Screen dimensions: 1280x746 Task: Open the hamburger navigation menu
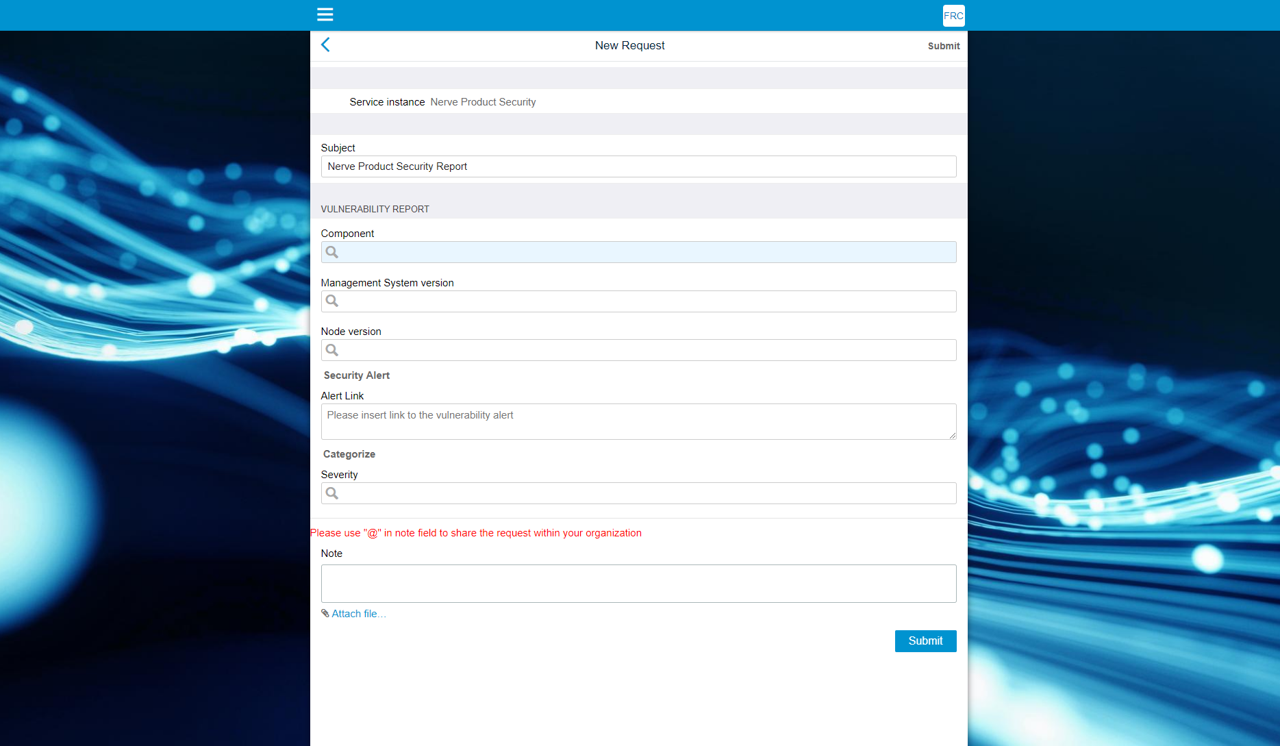point(325,14)
